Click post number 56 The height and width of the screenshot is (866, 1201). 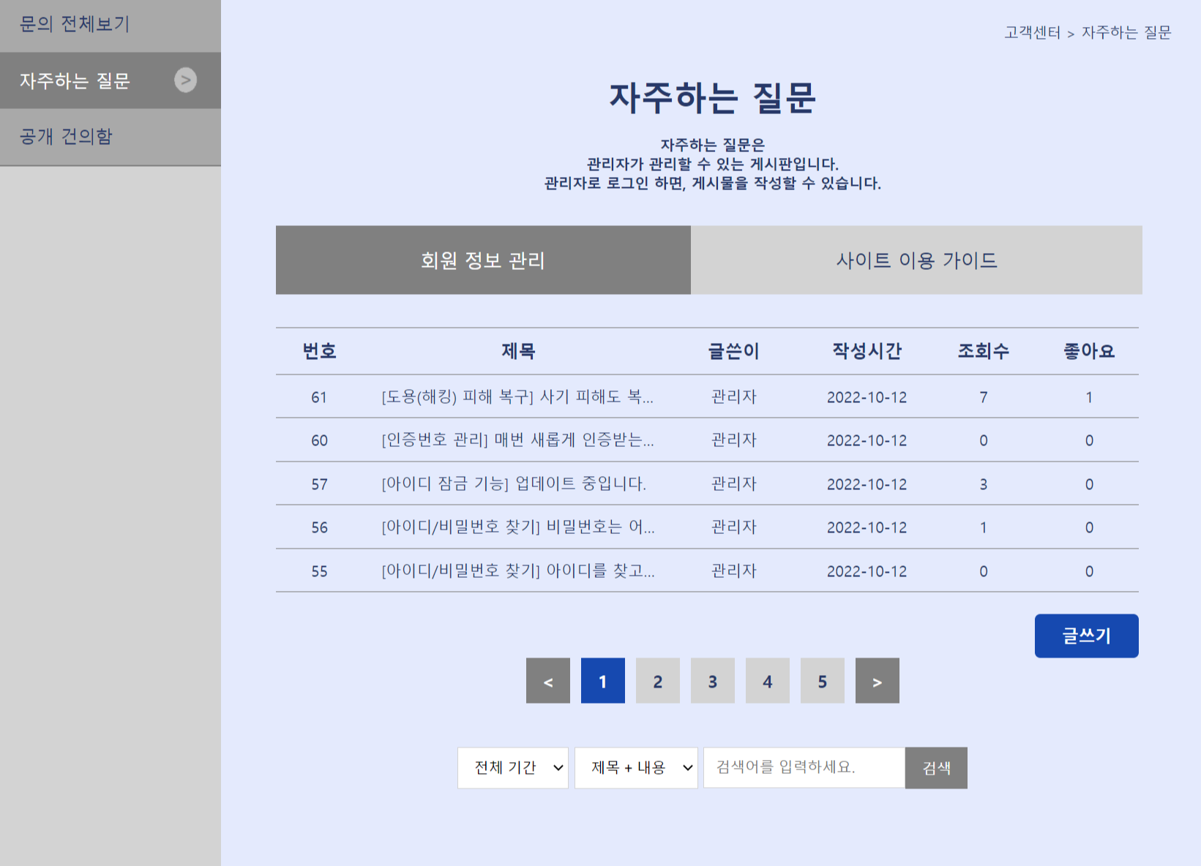coord(319,527)
